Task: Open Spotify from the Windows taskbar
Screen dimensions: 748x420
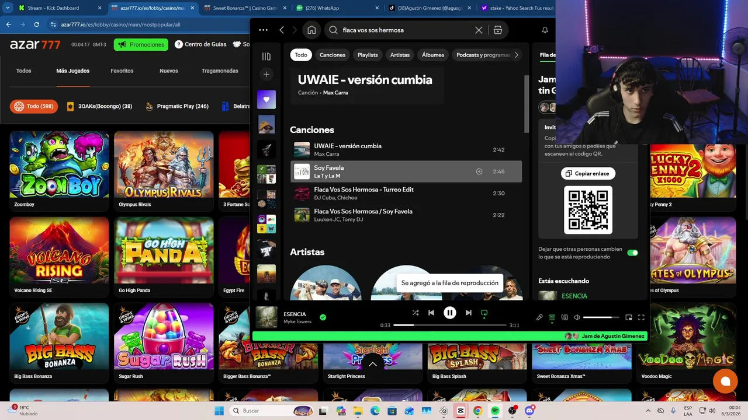Action: pyautogui.click(x=495, y=411)
